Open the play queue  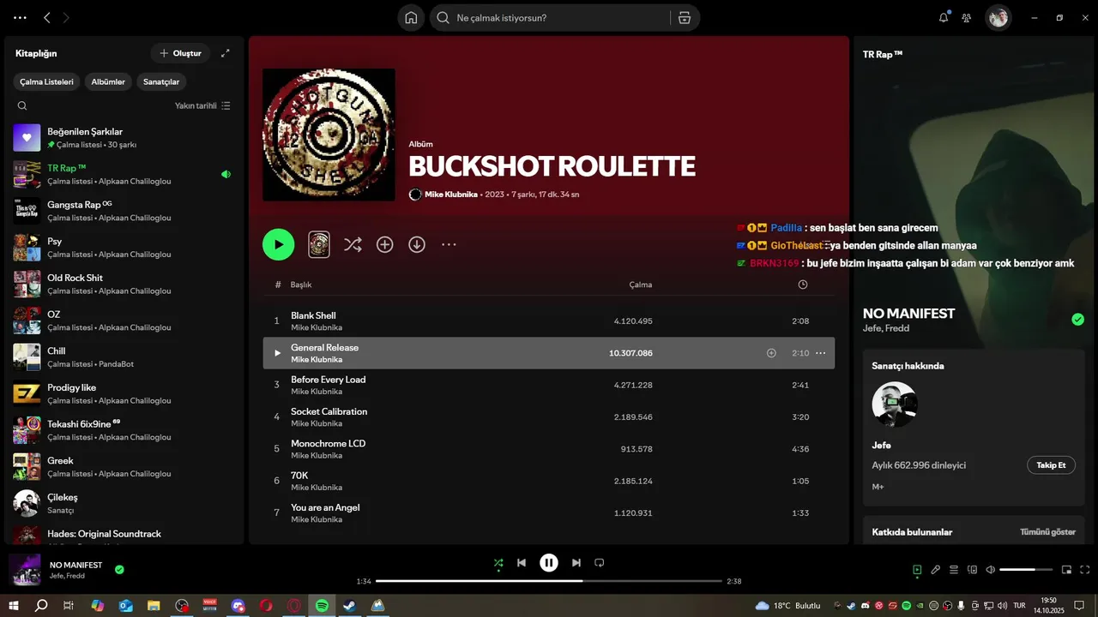coord(954,570)
